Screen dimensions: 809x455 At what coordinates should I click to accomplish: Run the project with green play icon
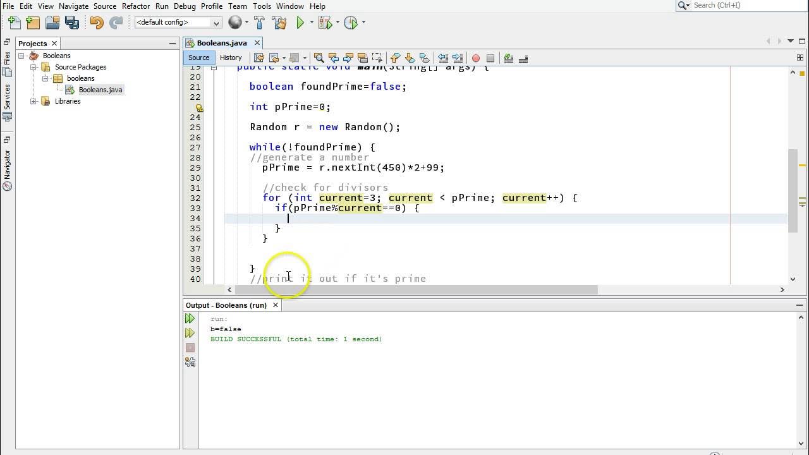coord(300,23)
